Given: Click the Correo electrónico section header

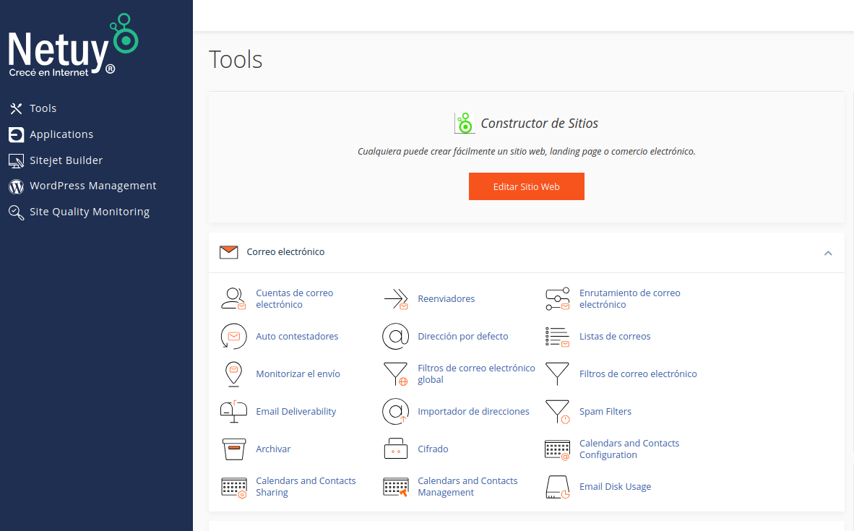Looking at the screenshot, I should 285,252.
